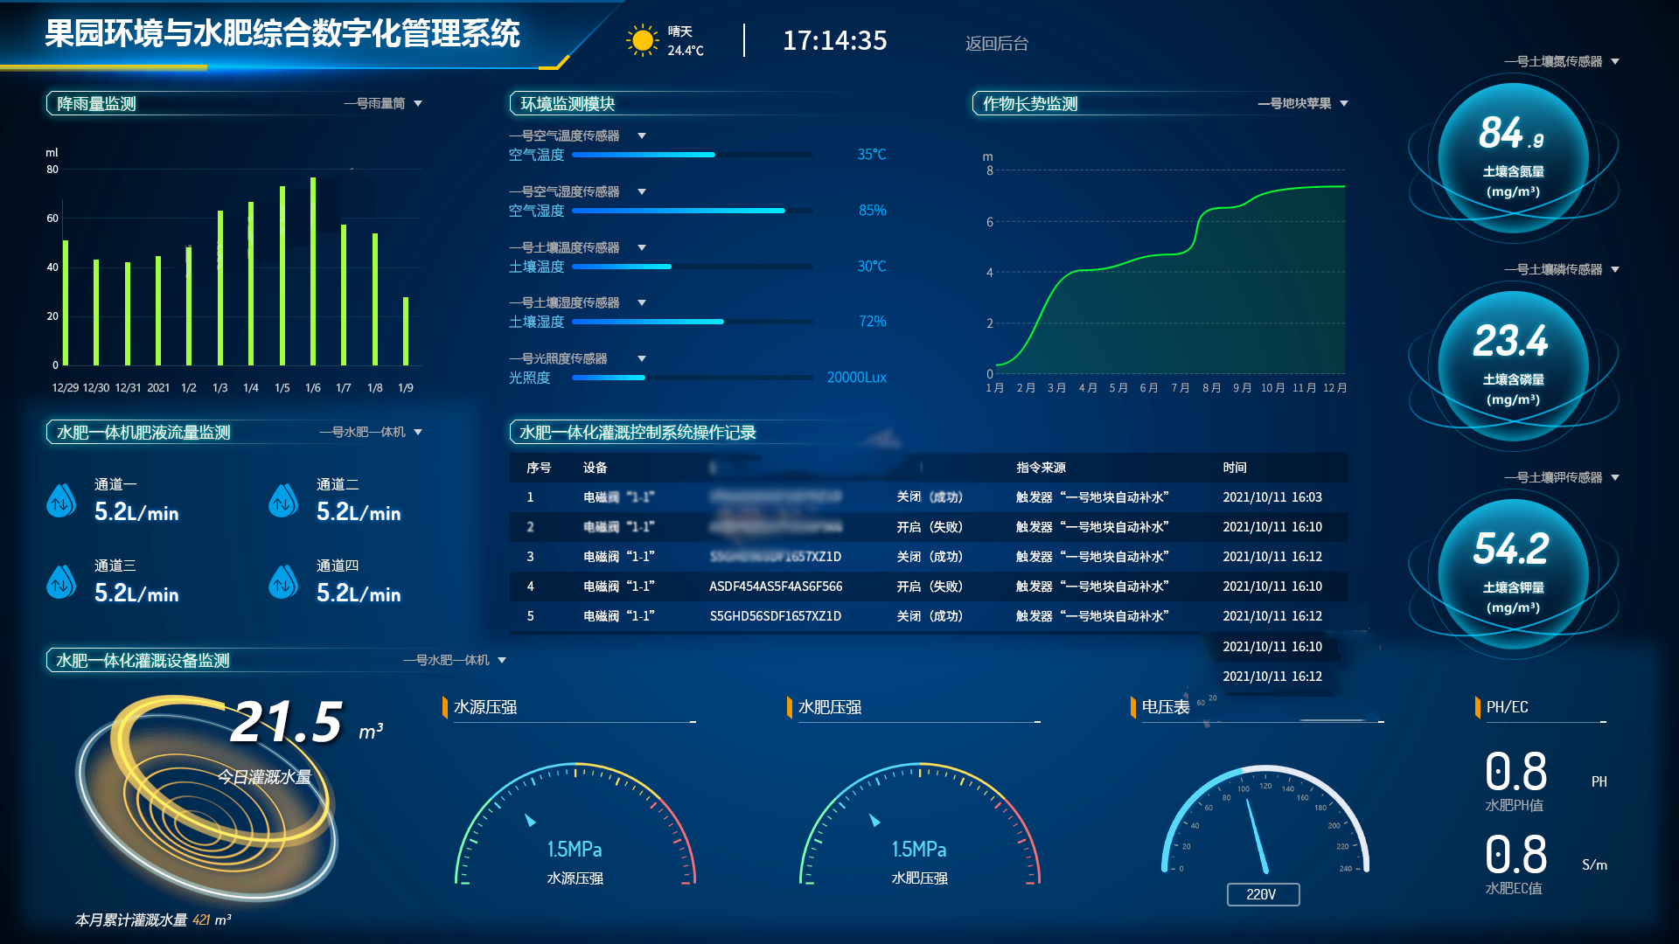Select the 作物长势监测 panel header
The height and width of the screenshot is (944, 1679).
click(x=1030, y=102)
